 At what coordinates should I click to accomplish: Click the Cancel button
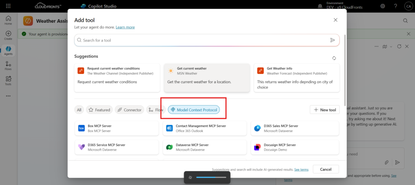coord(325,169)
